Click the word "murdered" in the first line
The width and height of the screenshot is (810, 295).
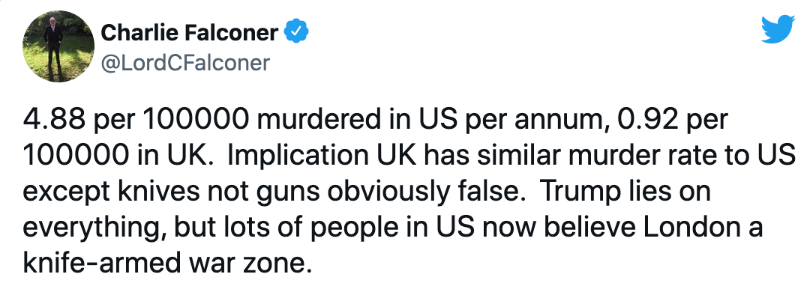(x=316, y=120)
